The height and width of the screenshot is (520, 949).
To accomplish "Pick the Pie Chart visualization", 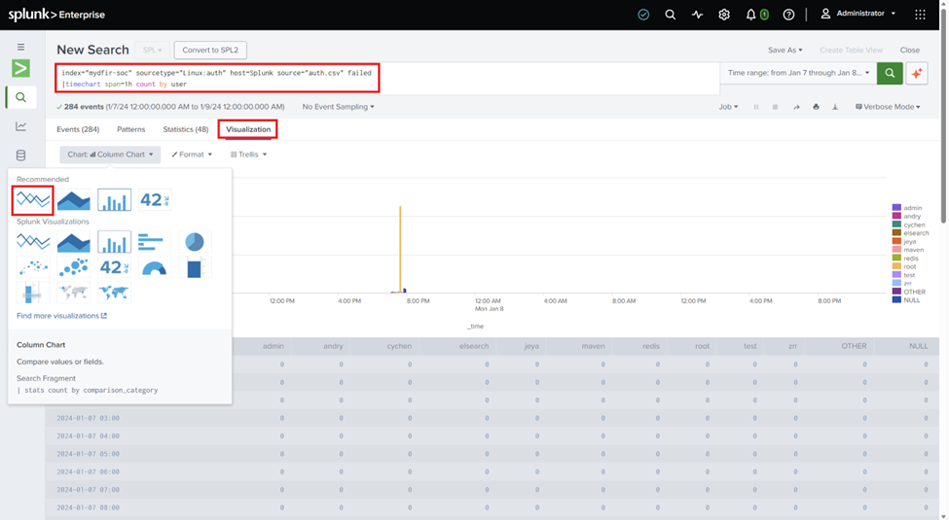I will (195, 242).
